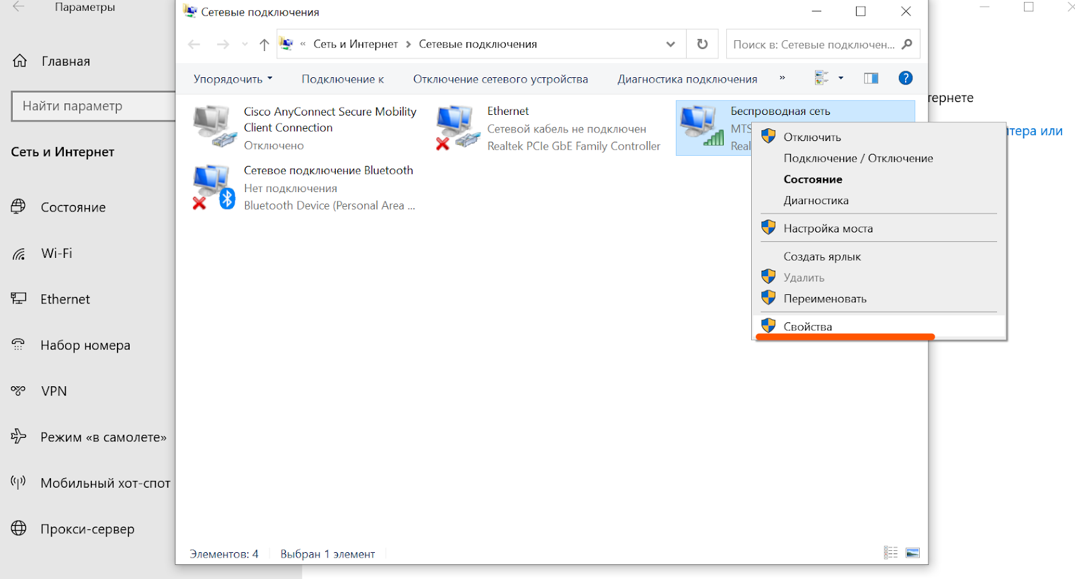1075x579 pixels.
Task: Click the back arrow in Network Connections
Action: [x=194, y=44]
